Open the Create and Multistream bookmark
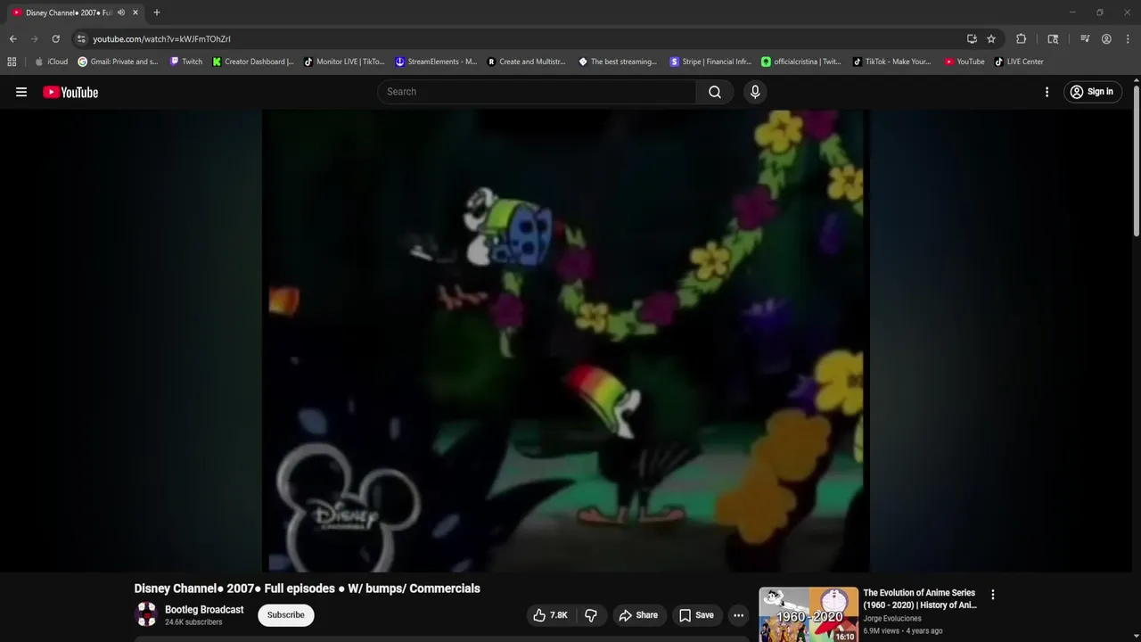Viewport: 1141px width, 642px height. [526, 62]
